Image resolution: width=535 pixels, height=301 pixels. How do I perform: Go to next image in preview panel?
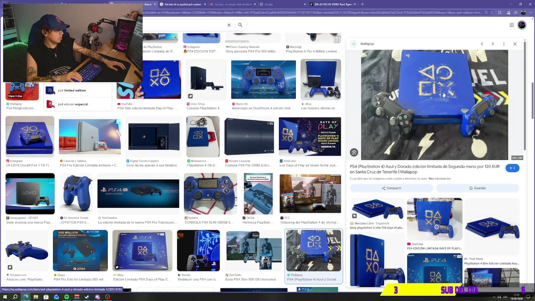(x=493, y=44)
